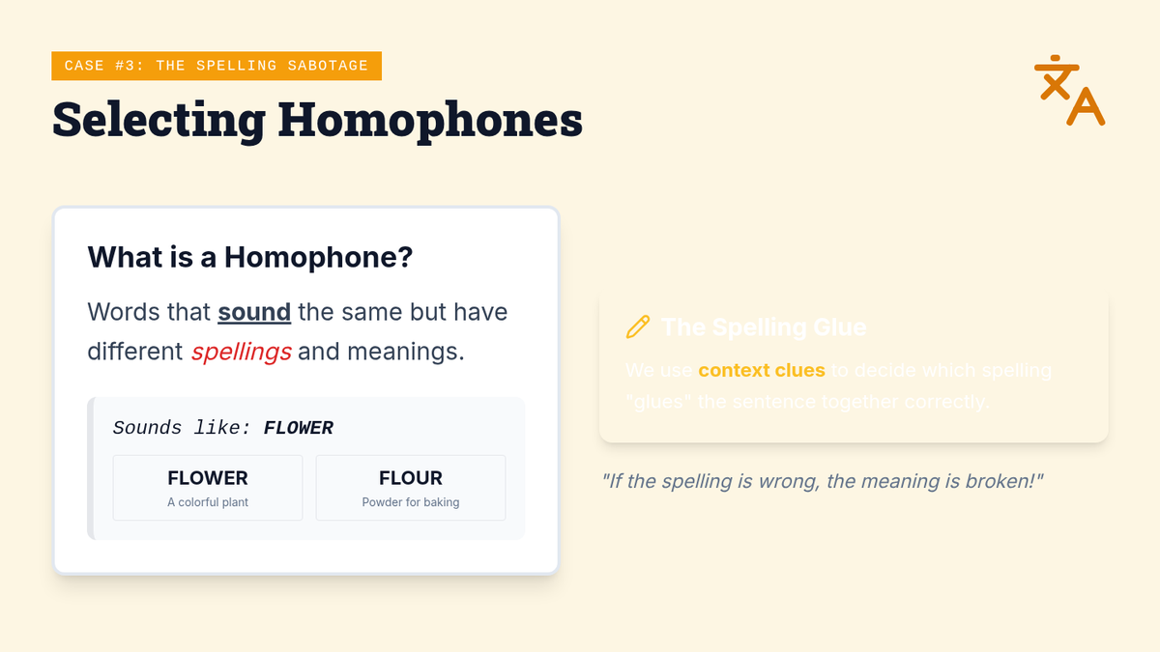
Task: Click the Selecting Homophones title
Action: point(317,119)
